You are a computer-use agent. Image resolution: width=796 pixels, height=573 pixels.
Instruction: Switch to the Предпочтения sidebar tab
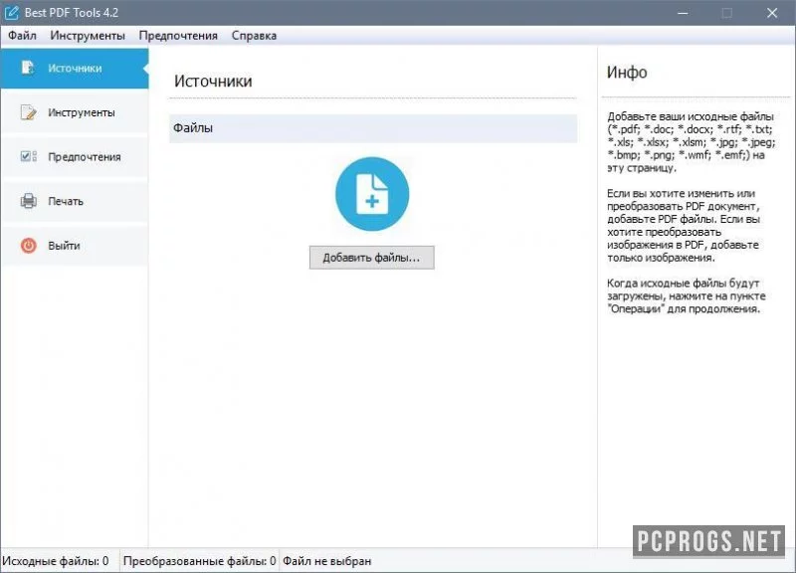pyautogui.click(x=75, y=156)
